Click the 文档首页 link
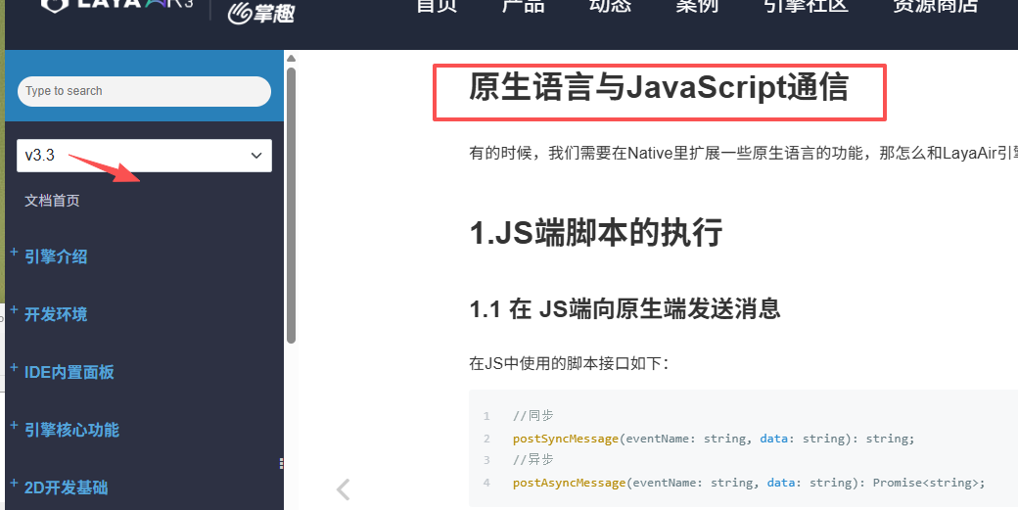 pyautogui.click(x=52, y=201)
